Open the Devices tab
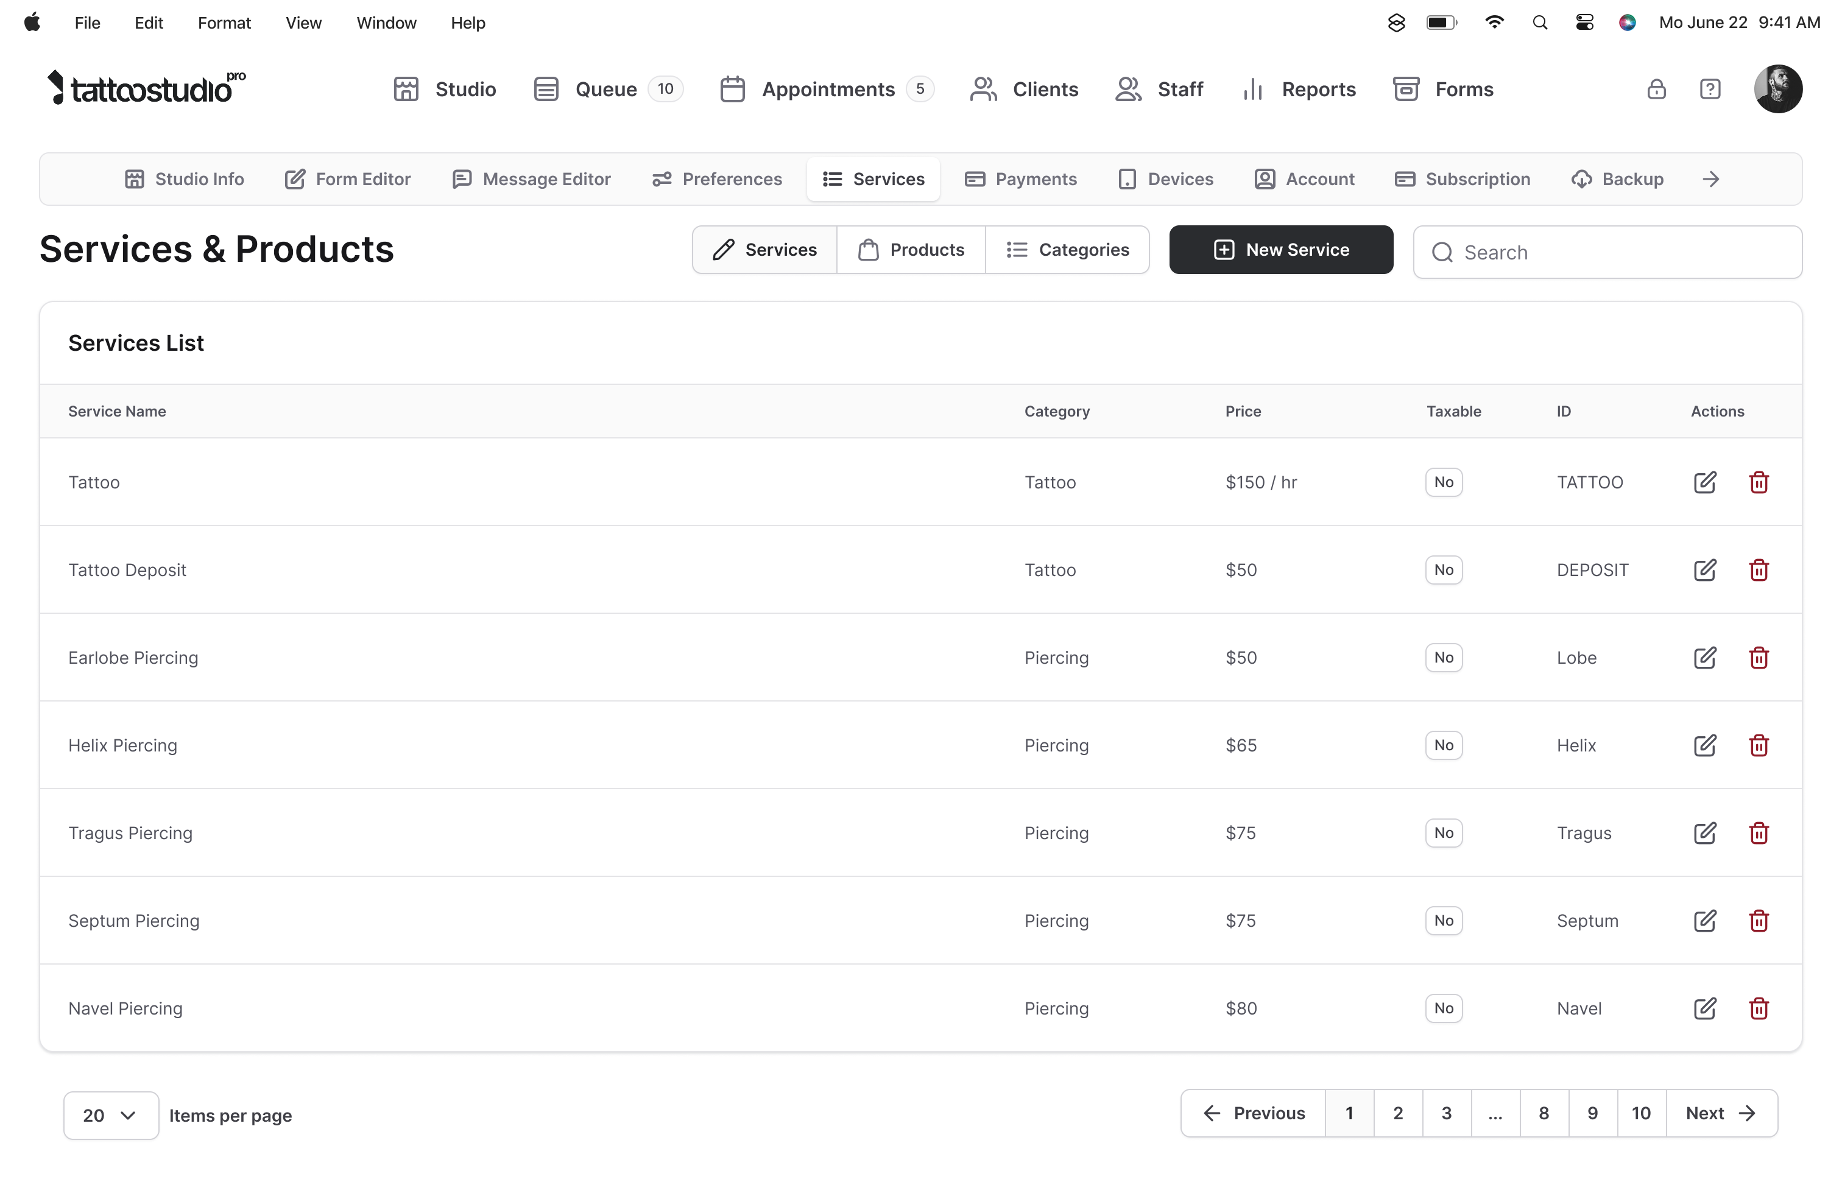The image size is (1842, 1196). pos(1166,178)
